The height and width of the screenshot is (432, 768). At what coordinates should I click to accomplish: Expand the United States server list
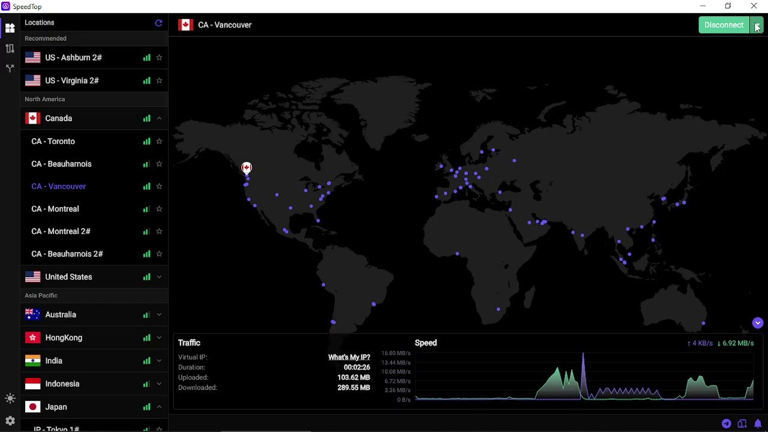coord(159,277)
